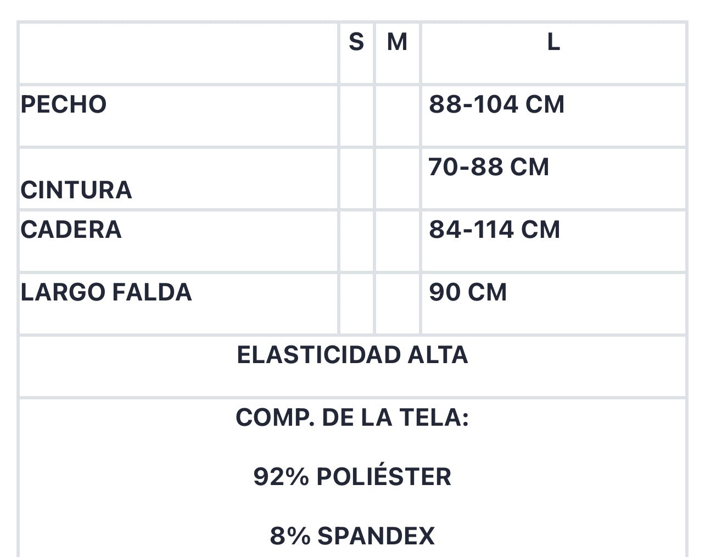Click the 88-104 CM chest measurement
This screenshot has height=557, width=705.
[497, 104]
